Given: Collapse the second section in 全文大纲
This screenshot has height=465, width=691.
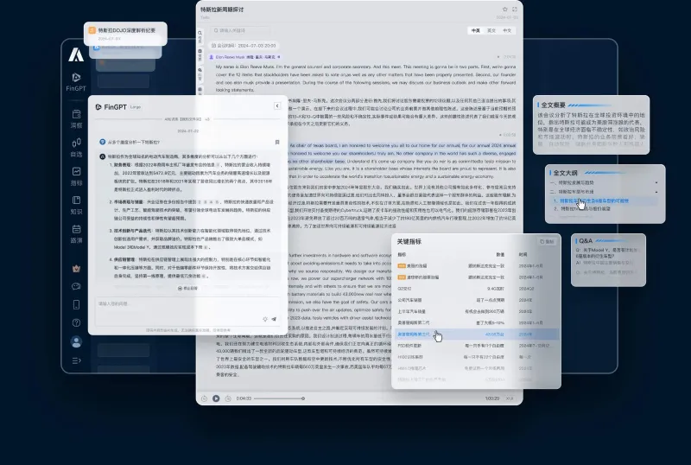Looking at the screenshot, I should point(656,192).
